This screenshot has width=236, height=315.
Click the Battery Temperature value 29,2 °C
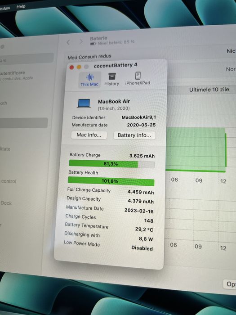tap(144, 229)
